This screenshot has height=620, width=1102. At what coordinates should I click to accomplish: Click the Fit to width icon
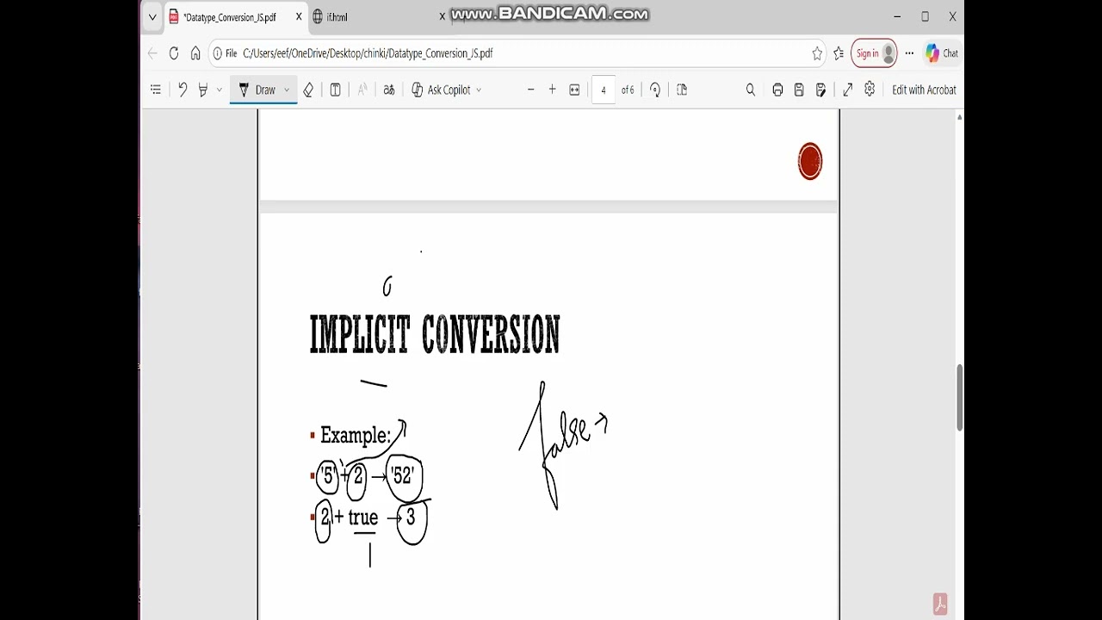tap(575, 90)
